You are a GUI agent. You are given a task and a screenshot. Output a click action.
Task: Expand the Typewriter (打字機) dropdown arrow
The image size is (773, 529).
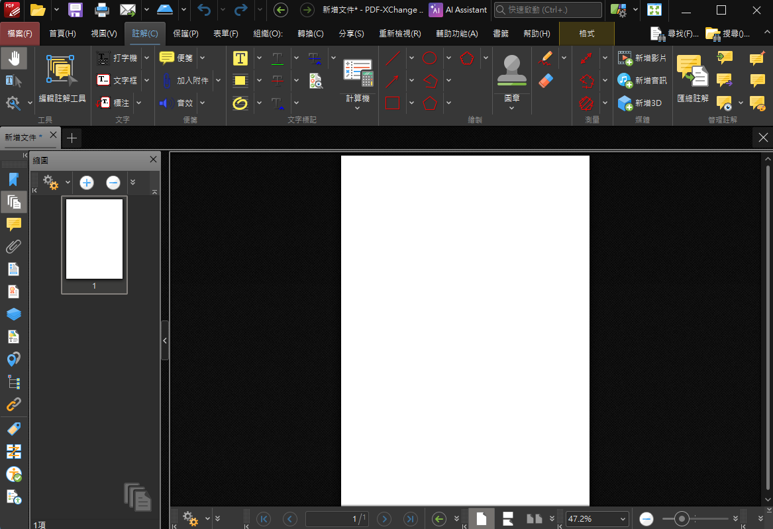[x=146, y=58]
